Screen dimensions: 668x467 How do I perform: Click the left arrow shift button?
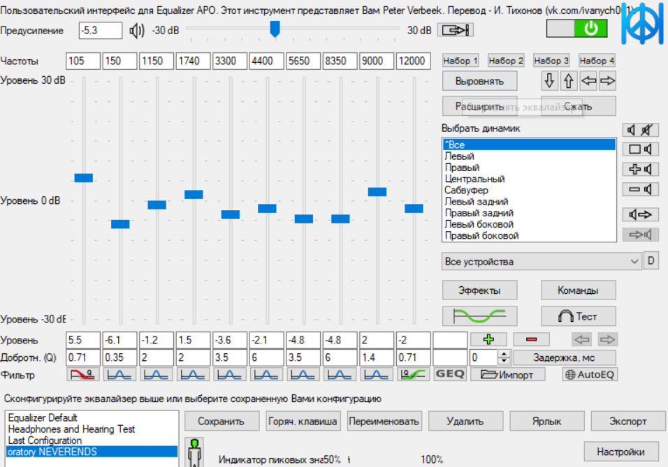588,81
